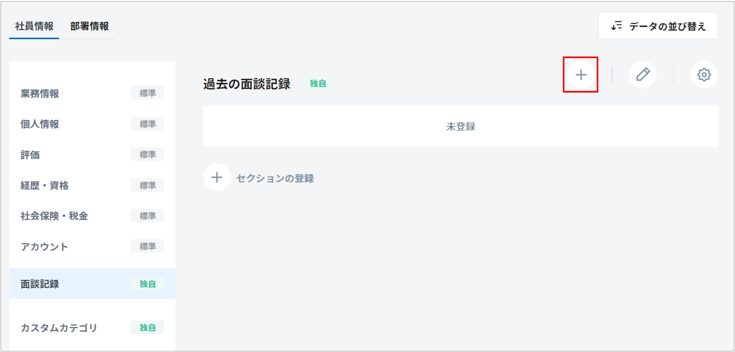Click the セクションの登録 text link
Viewport: 735px width, 352px height.
pyautogui.click(x=275, y=178)
